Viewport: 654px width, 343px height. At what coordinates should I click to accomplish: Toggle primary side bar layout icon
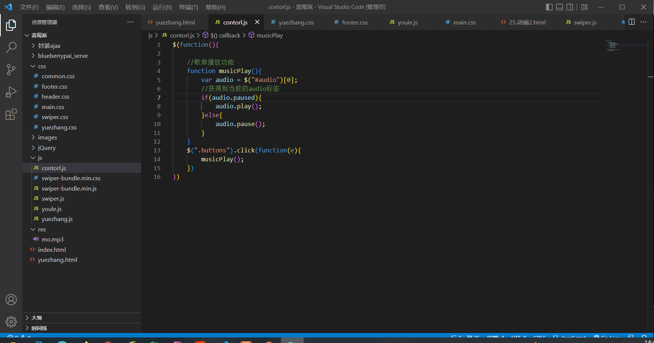click(549, 7)
